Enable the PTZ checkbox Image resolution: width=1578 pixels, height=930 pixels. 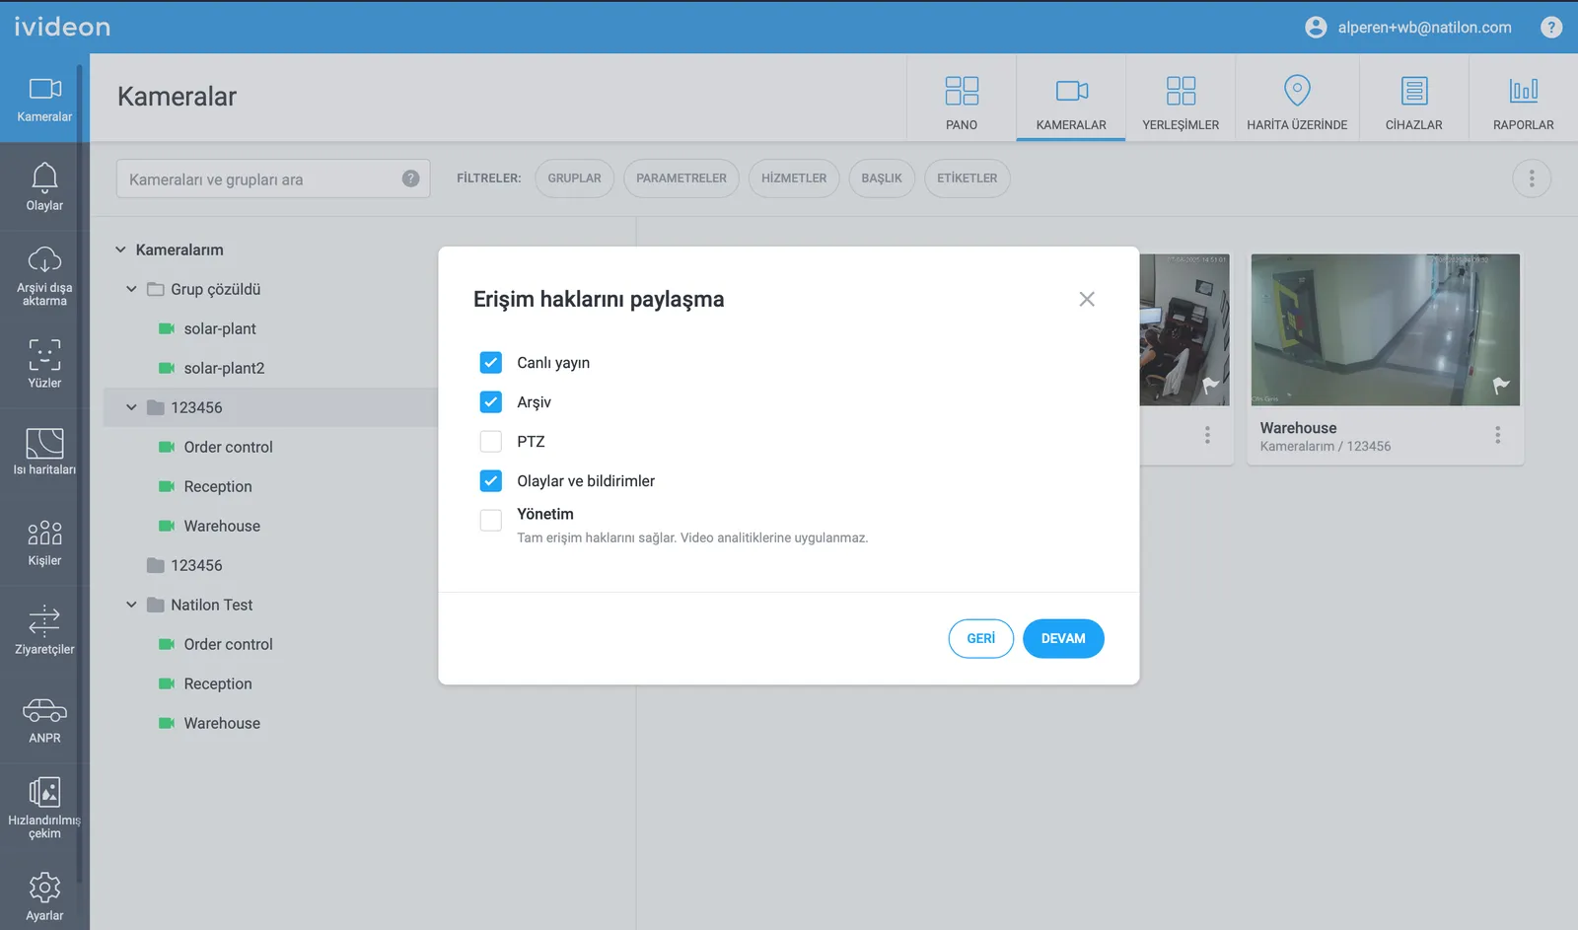[491, 442]
